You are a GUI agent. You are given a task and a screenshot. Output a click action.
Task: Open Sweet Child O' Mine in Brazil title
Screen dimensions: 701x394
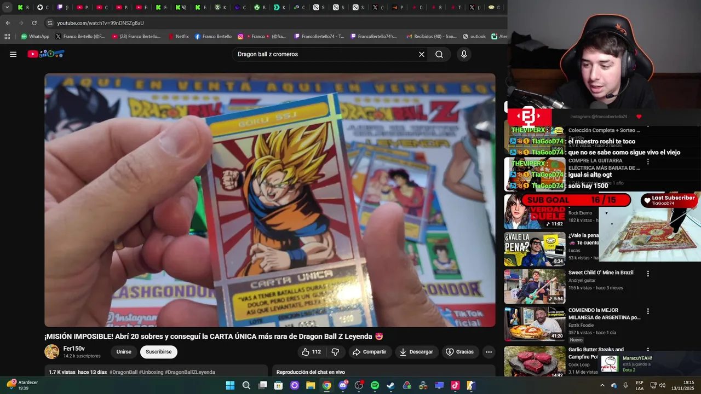tap(601, 273)
